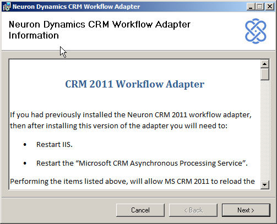Click the maximize window button
Viewport: 277px width, 224px height.
click(x=260, y=7)
